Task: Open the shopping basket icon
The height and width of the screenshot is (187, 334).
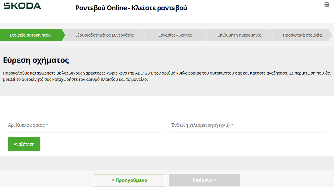Action: tap(327, 4)
